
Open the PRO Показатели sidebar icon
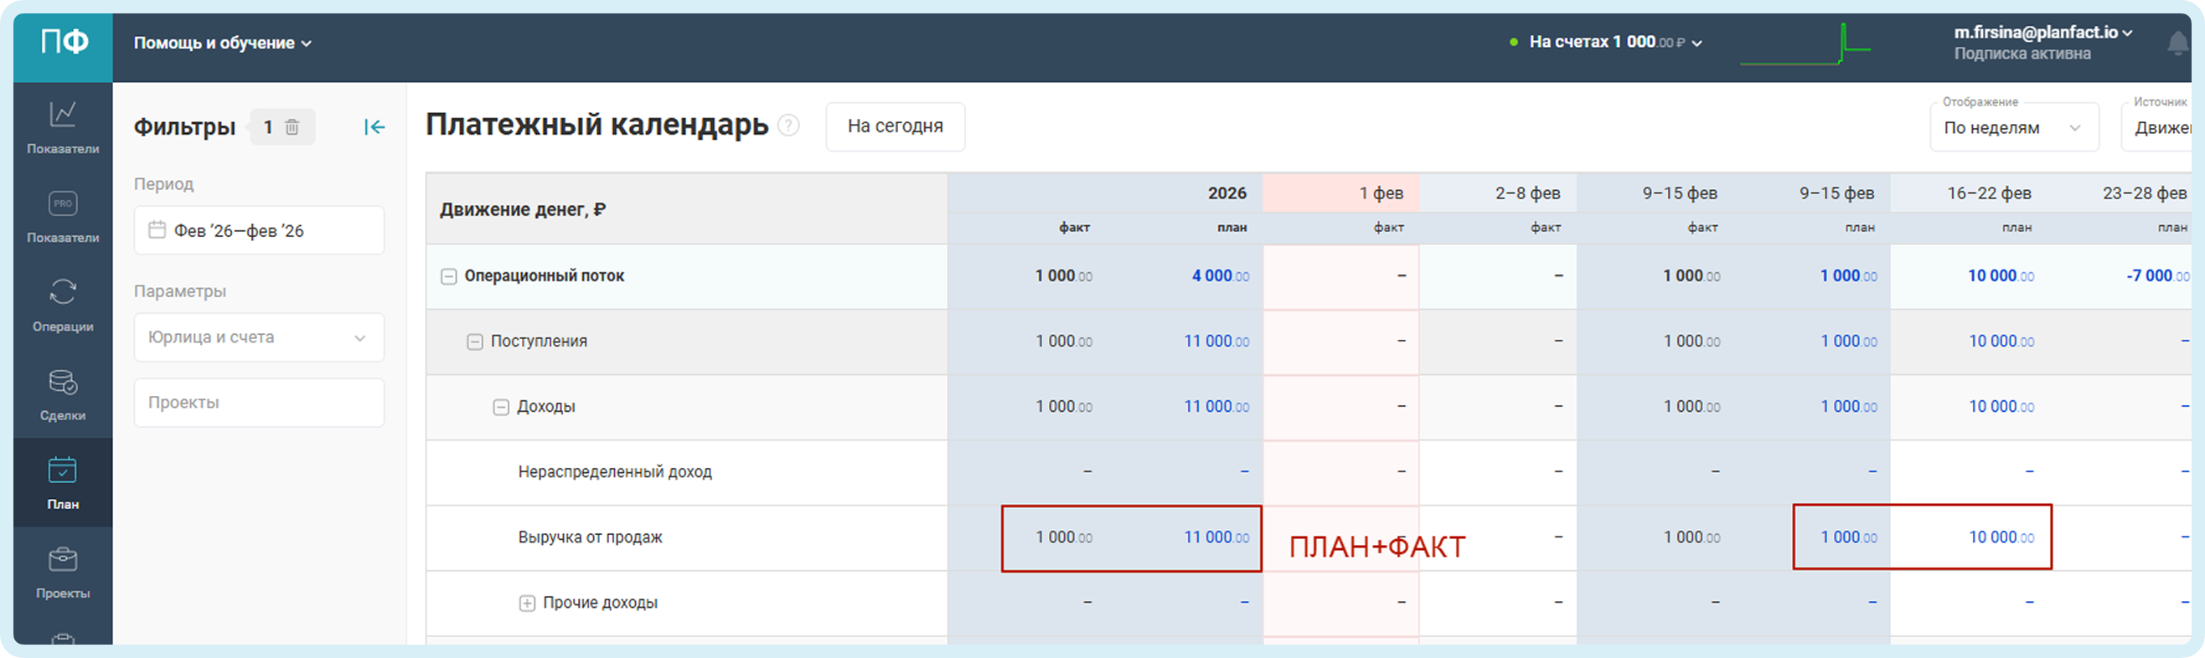pyautogui.click(x=63, y=203)
